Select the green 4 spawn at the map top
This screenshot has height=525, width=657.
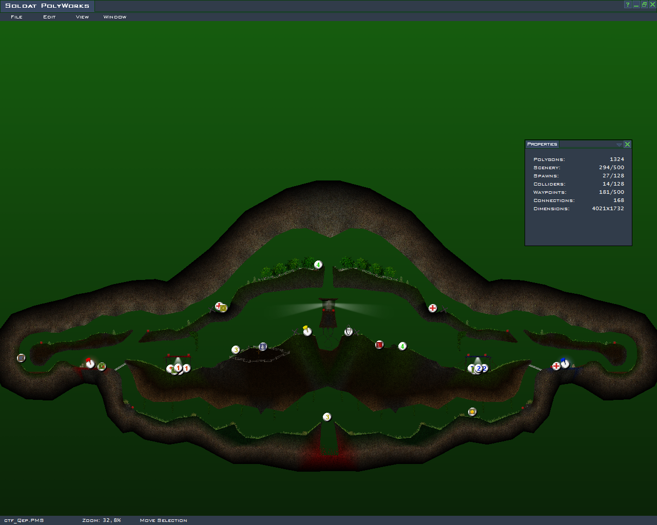[318, 265]
